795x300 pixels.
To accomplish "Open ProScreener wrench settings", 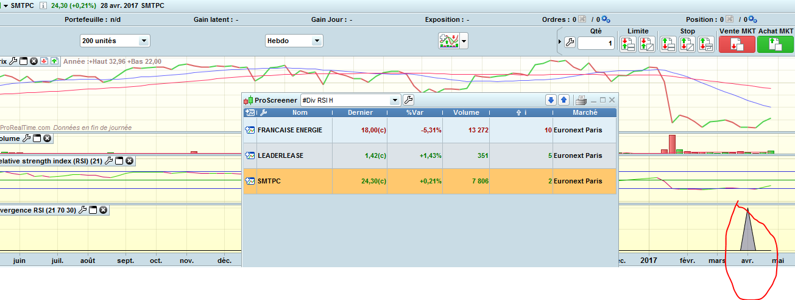I will click(x=409, y=100).
